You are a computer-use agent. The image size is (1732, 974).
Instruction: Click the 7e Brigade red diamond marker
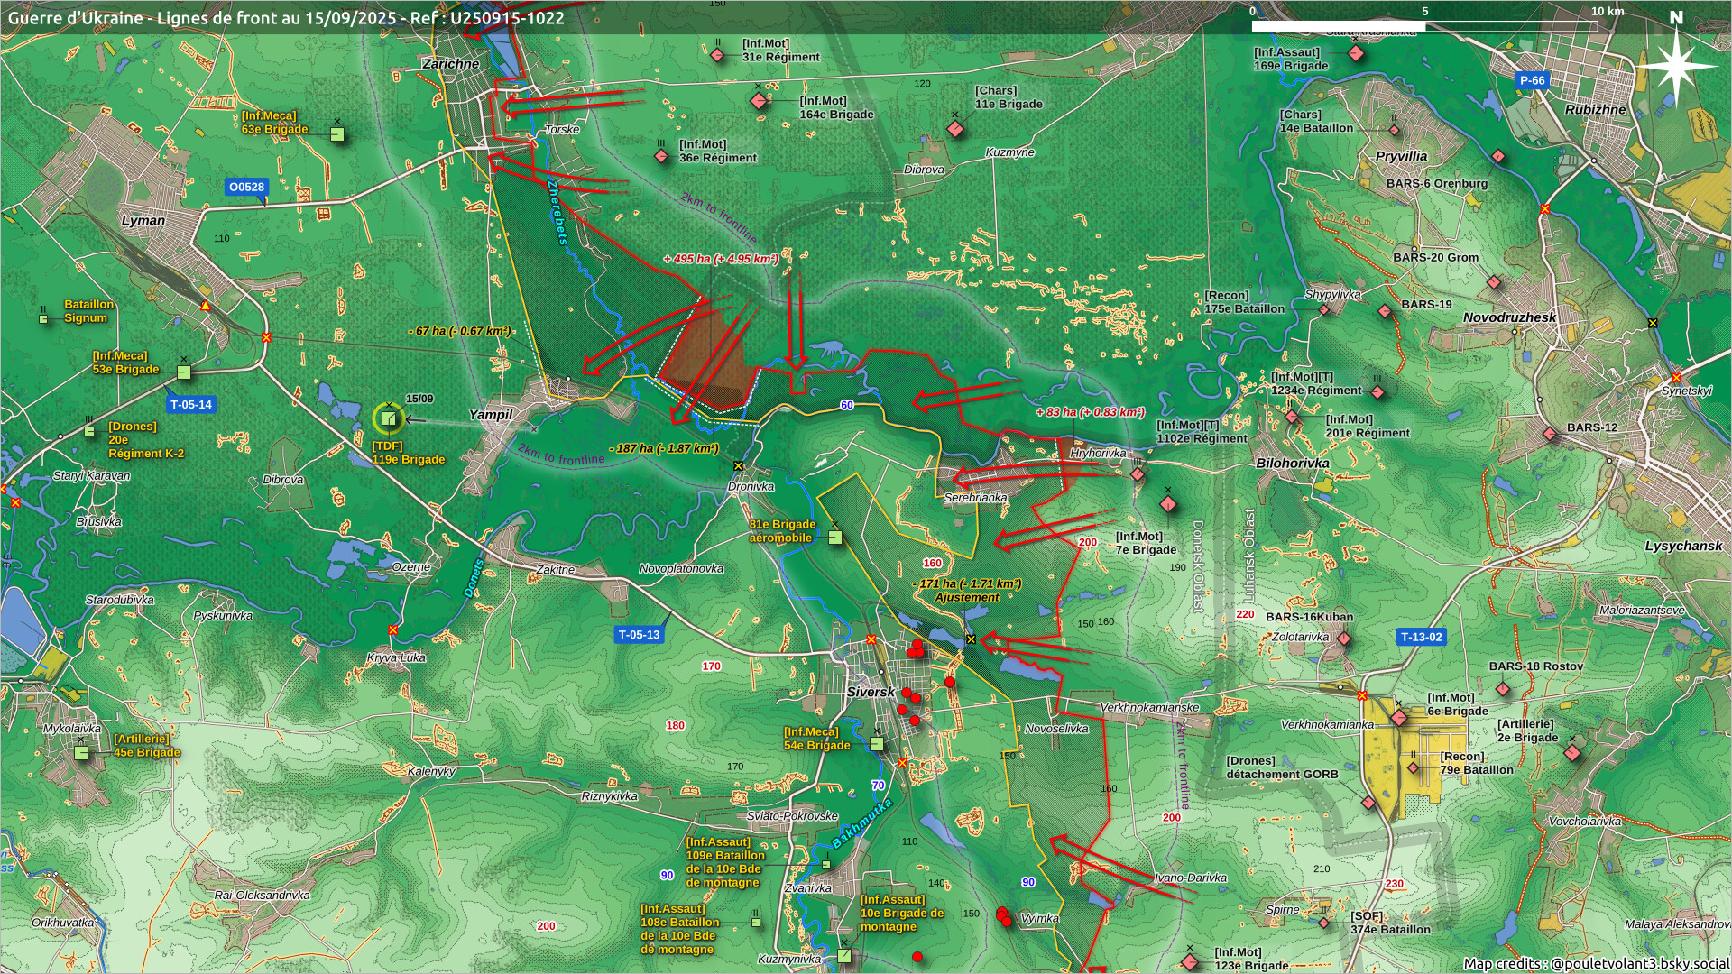pyautogui.click(x=1168, y=504)
